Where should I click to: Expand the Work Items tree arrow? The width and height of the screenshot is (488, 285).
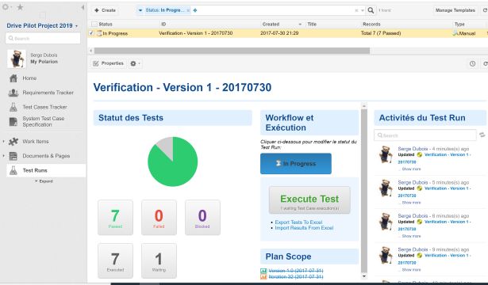coord(3,142)
